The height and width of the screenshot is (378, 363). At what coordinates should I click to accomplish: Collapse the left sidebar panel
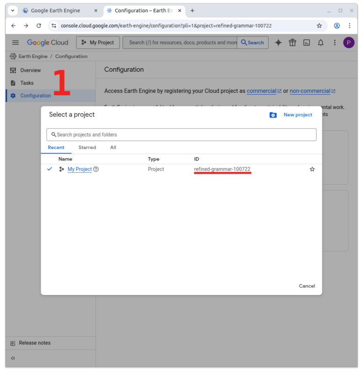pos(13,358)
